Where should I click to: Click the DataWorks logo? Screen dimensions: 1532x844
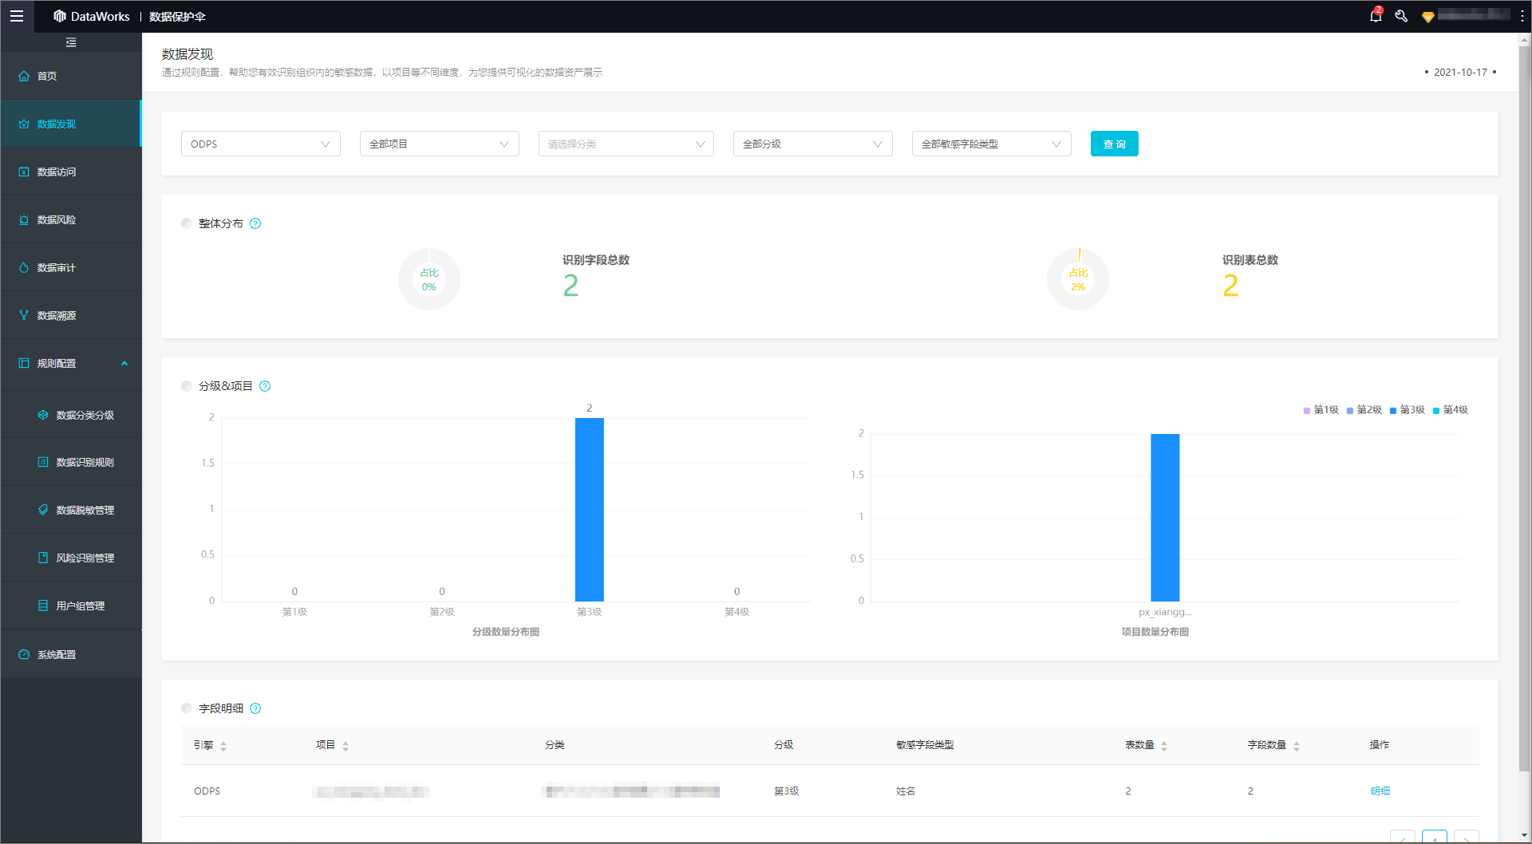(x=91, y=16)
